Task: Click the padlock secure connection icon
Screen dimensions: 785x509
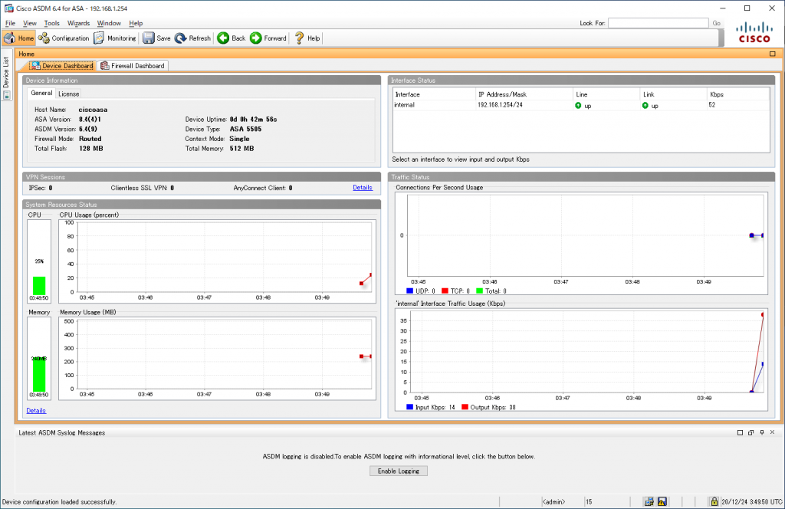Action: pos(714,501)
